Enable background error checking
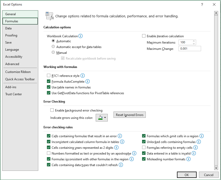 [x=52, y=110]
